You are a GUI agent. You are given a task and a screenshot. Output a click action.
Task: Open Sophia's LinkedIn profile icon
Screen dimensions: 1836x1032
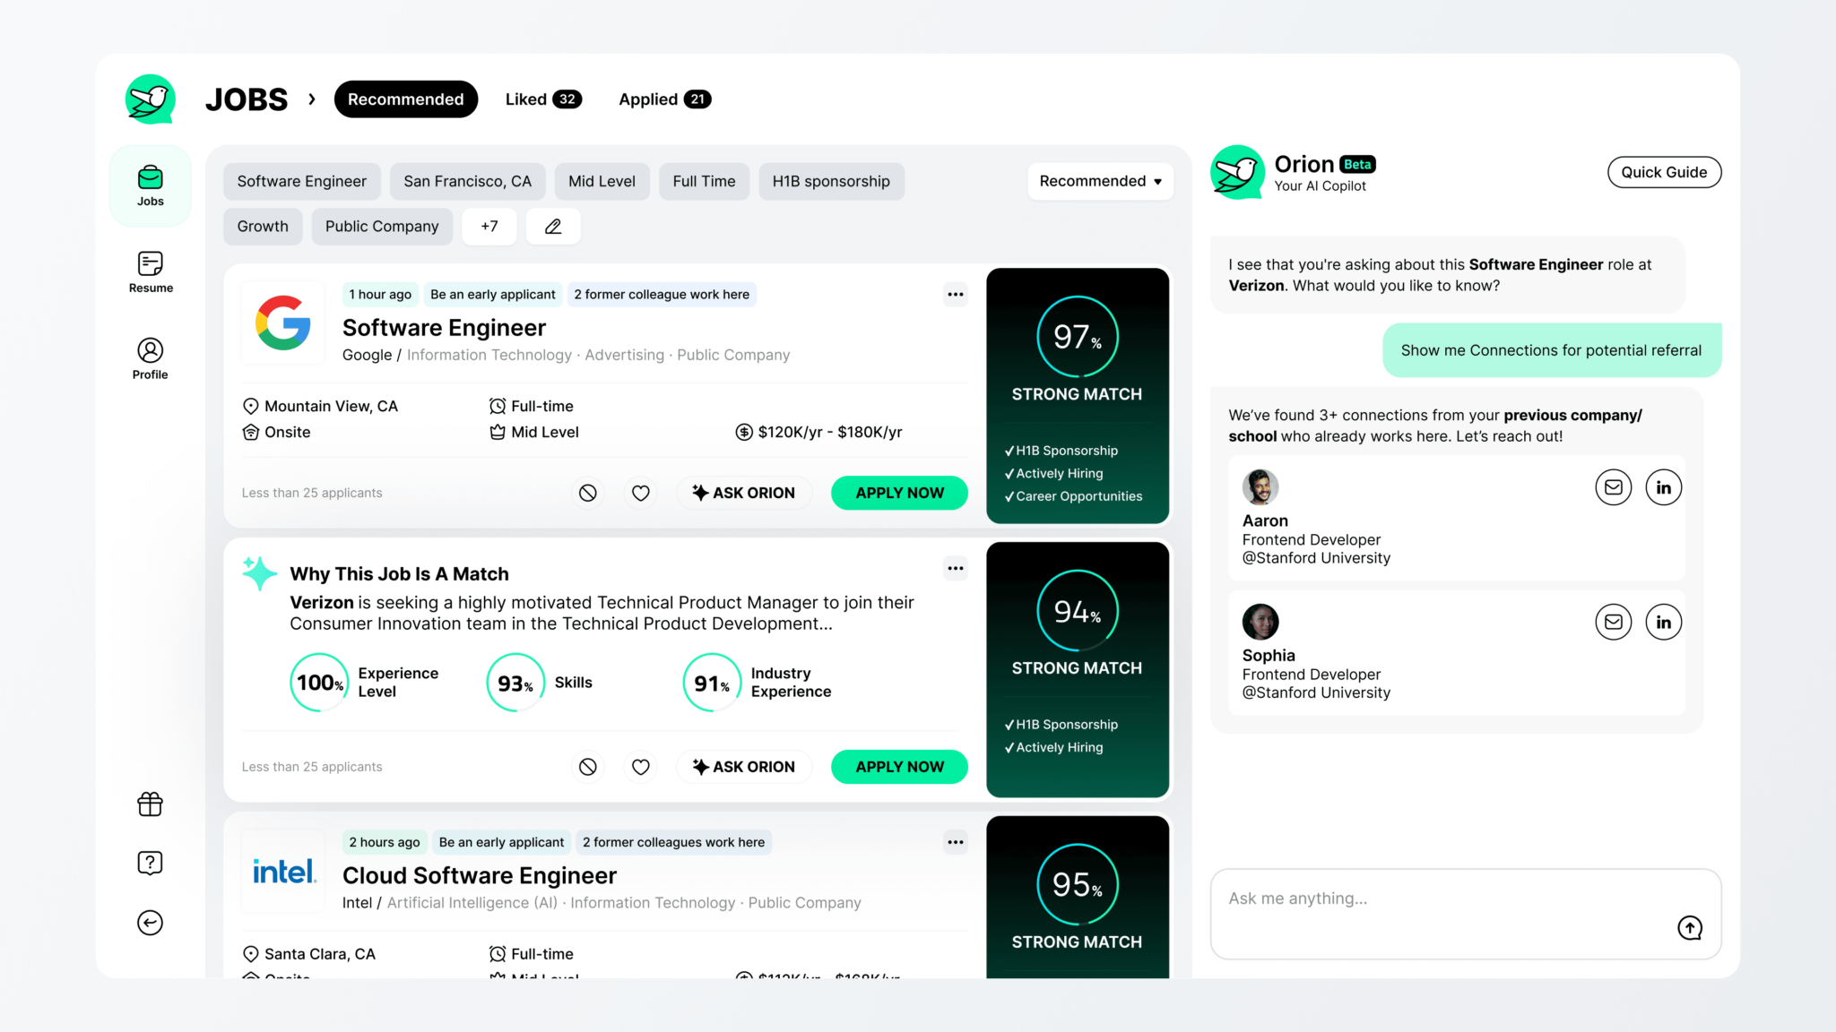[1664, 622]
